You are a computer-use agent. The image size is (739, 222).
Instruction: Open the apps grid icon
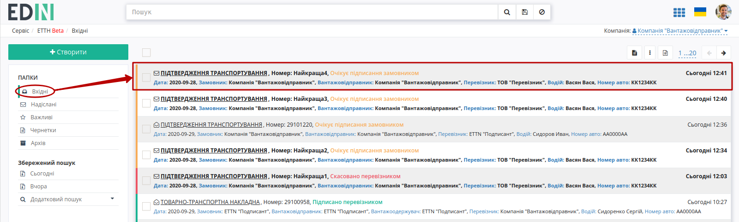pyautogui.click(x=679, y=12)
